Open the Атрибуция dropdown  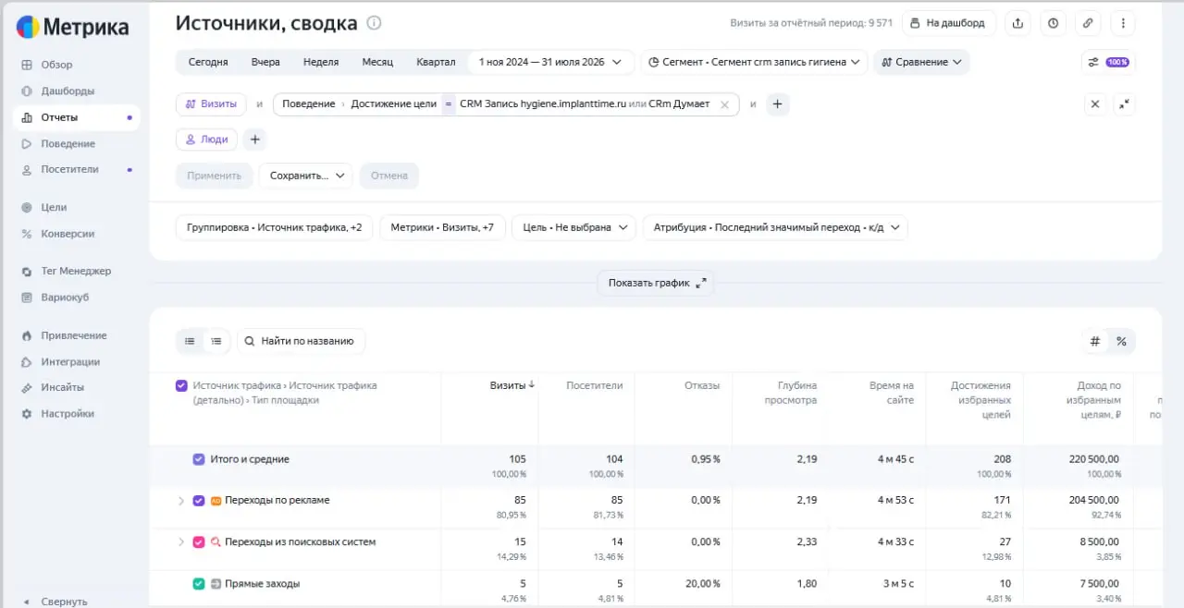click(x=775, y=227)
